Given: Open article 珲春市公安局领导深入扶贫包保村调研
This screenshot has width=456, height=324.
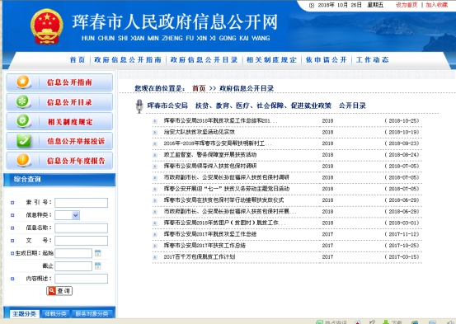Looking at the screenshot, I should coord(210,166).
